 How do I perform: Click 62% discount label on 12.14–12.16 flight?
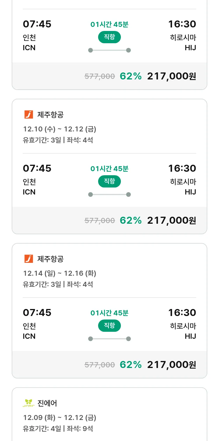tap(131, 365)
